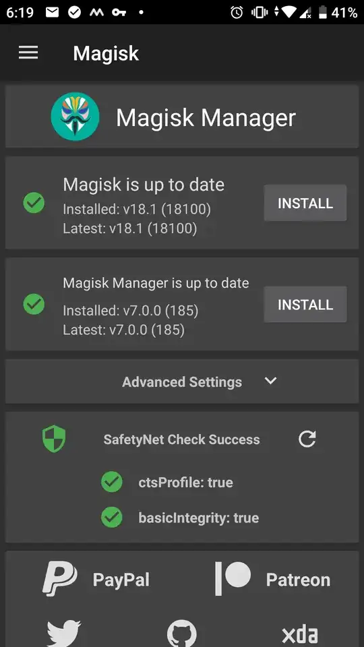Tap the Magisk mask logo icon

coord(75,117)
